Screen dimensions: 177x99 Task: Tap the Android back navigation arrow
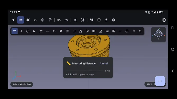coord(173,71)
